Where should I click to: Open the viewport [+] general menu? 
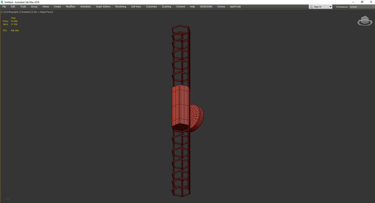pyautogui.click(x=2, y=12)
